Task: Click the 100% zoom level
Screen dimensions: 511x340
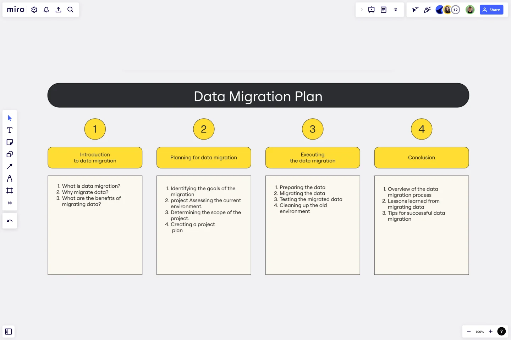Action: pyautogui.click(x=480, y=332)
